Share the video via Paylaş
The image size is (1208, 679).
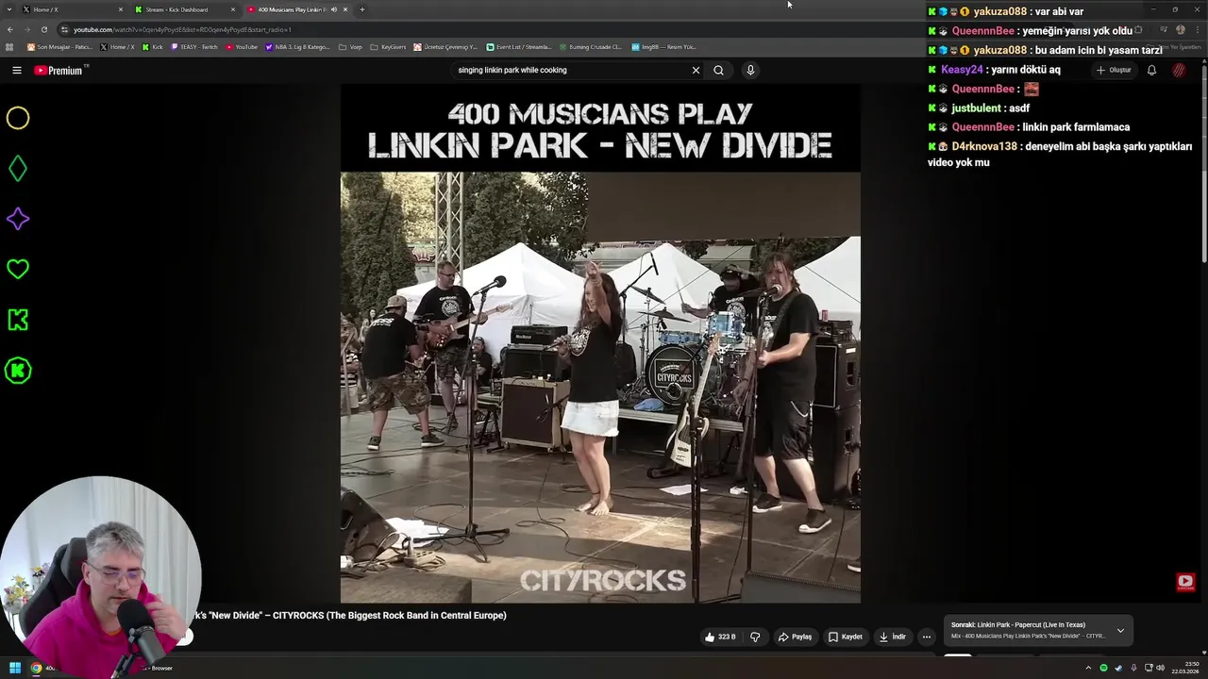pos(795,637)
